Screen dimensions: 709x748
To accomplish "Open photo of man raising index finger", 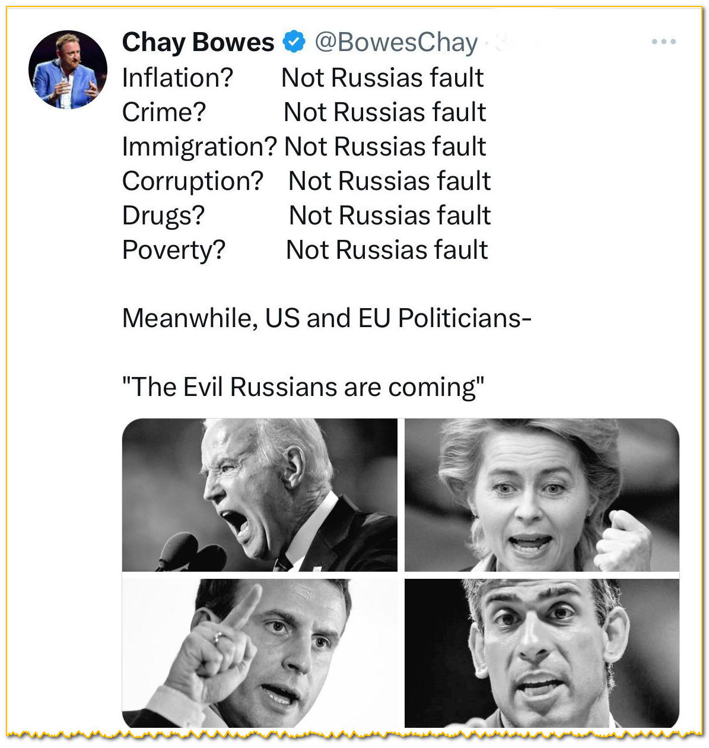I will point(259,652).
